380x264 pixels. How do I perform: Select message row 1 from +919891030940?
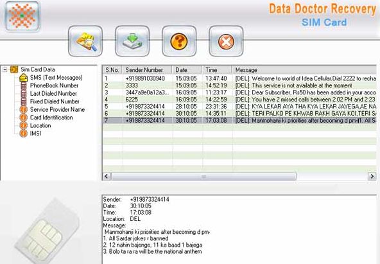click(x=239, y=78)
